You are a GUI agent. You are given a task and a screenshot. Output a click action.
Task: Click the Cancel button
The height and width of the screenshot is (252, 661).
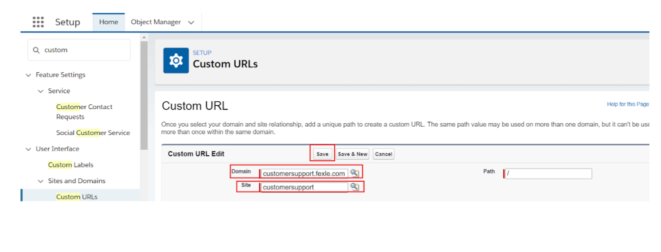point(383,154)
